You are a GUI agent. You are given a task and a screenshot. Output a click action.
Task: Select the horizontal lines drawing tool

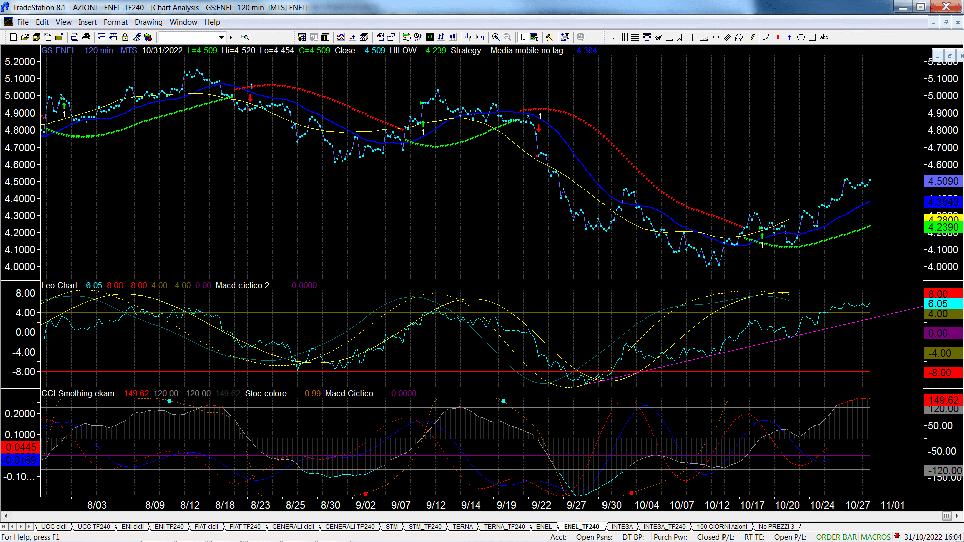tap(635, 37)
